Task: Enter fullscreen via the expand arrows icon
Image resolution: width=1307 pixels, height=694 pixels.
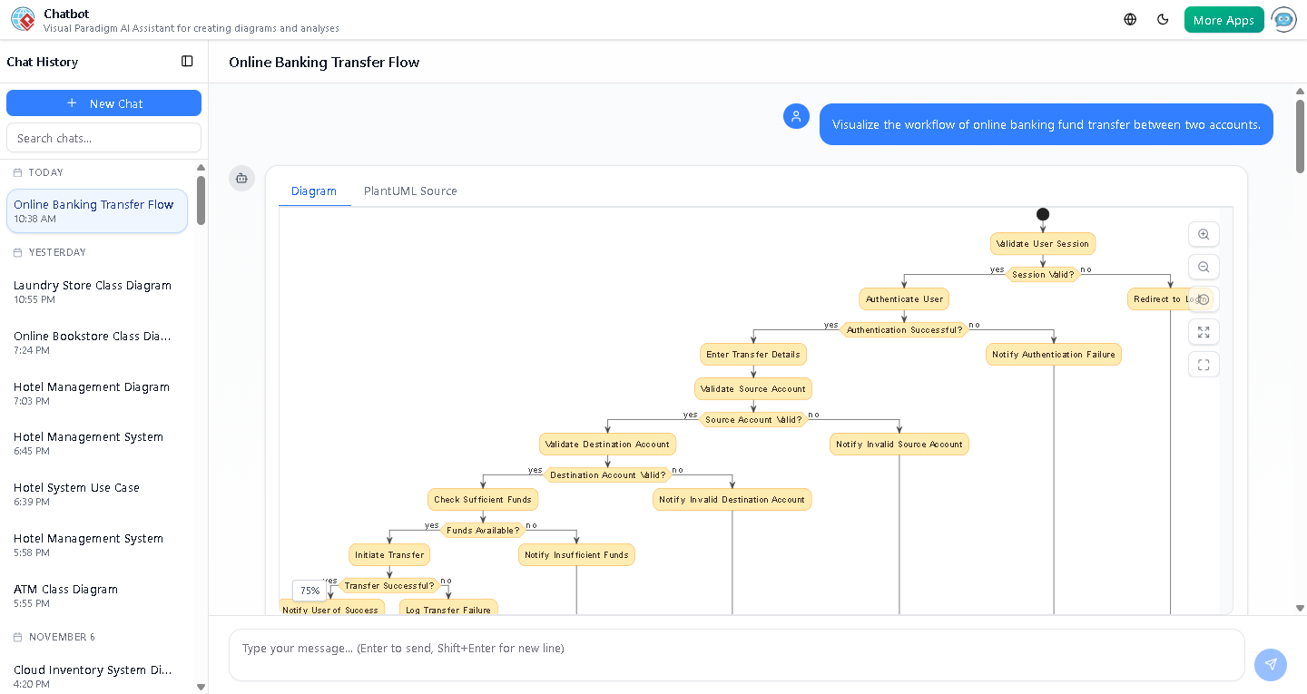Action: [1204, 332]
